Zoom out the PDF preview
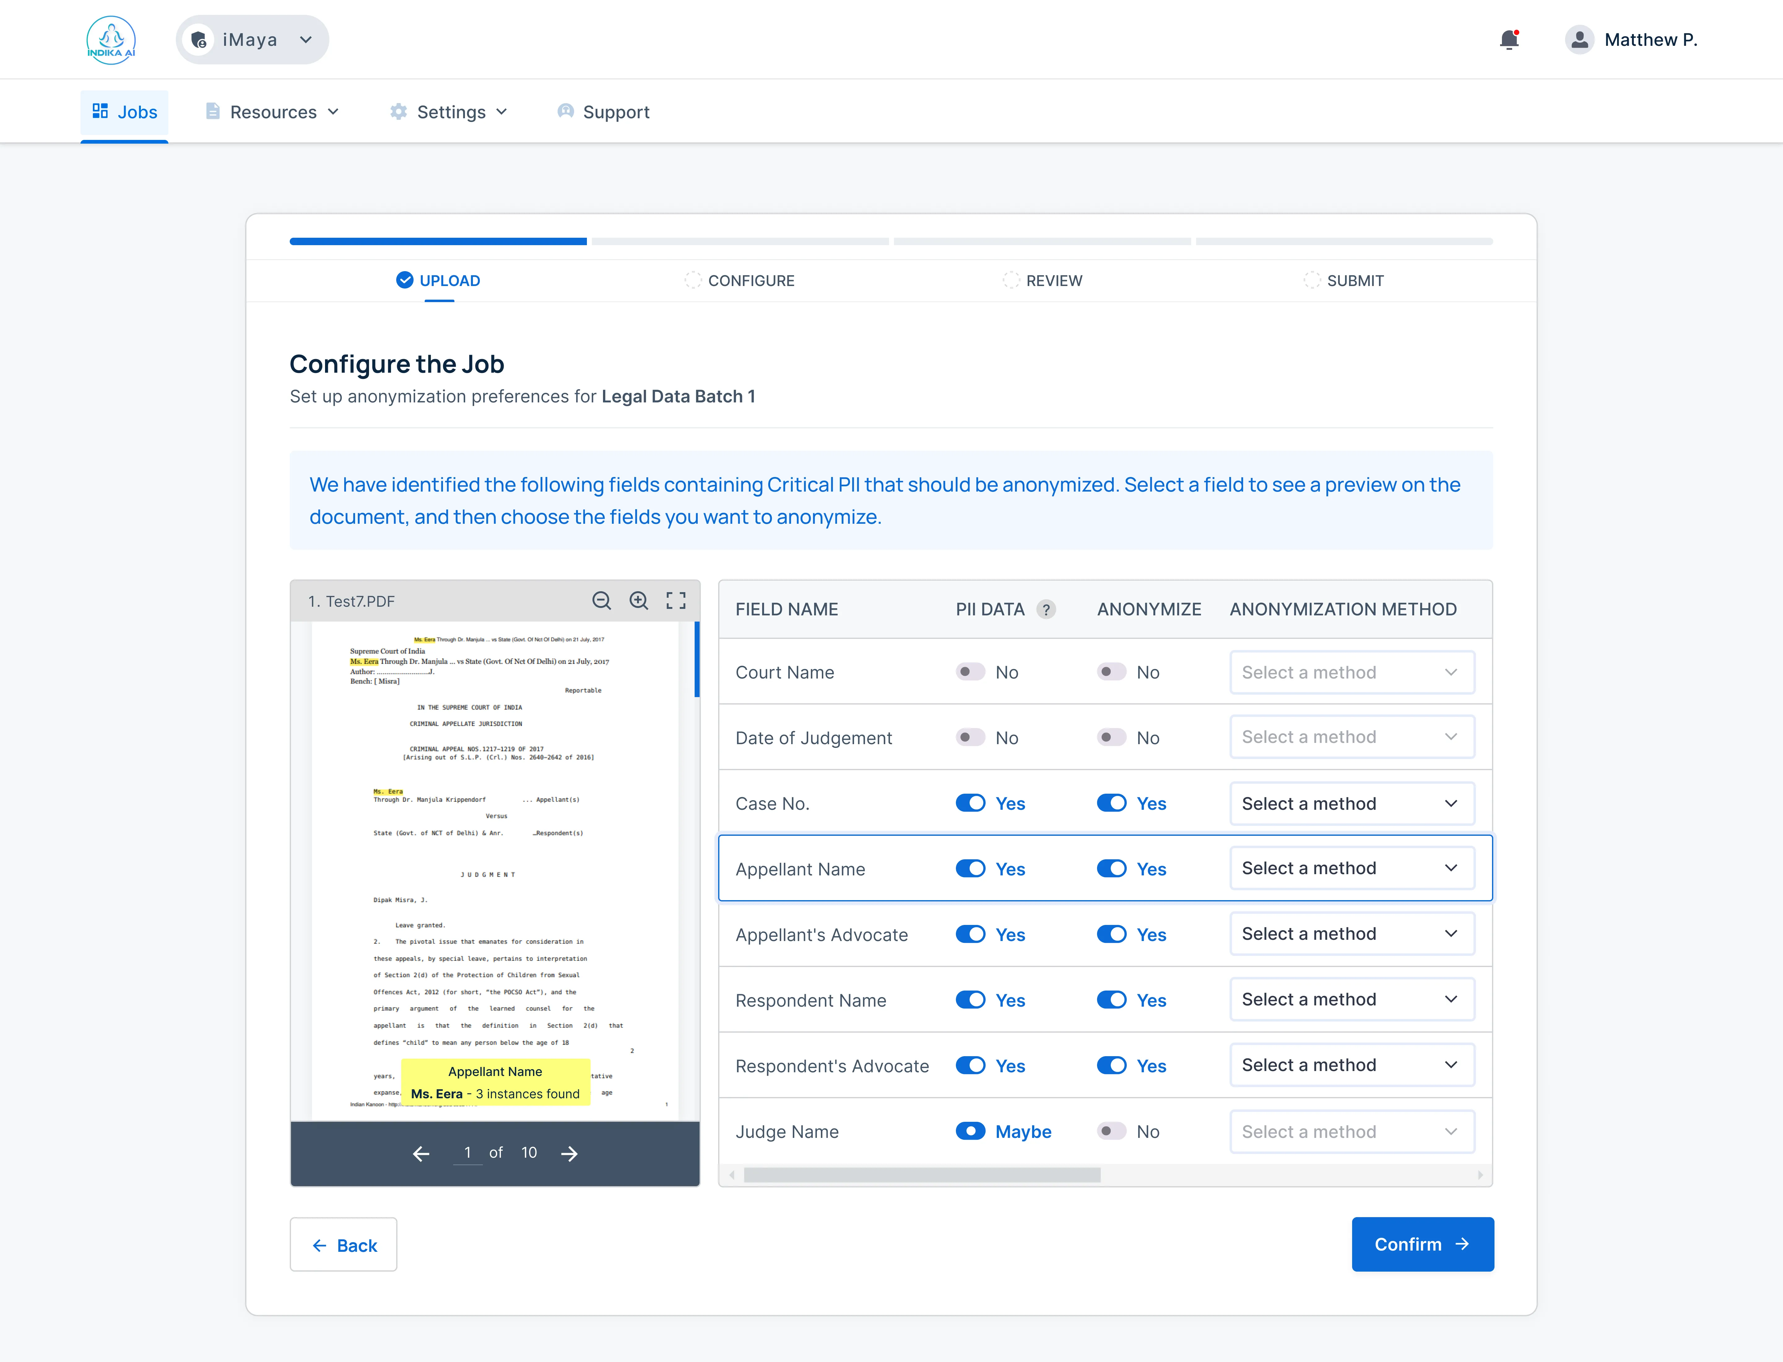 601,601
